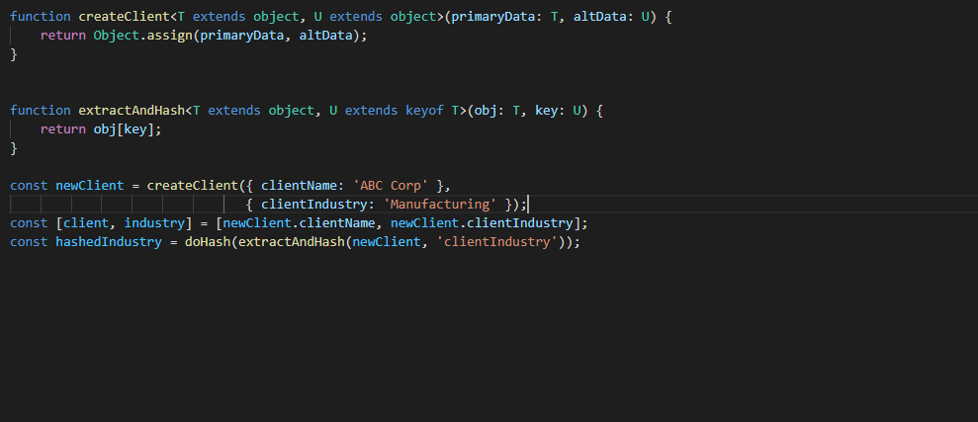Click 'altData' parameter in createClient signature
Viewport: 978px width, 422px height.
tap(599, 17)
